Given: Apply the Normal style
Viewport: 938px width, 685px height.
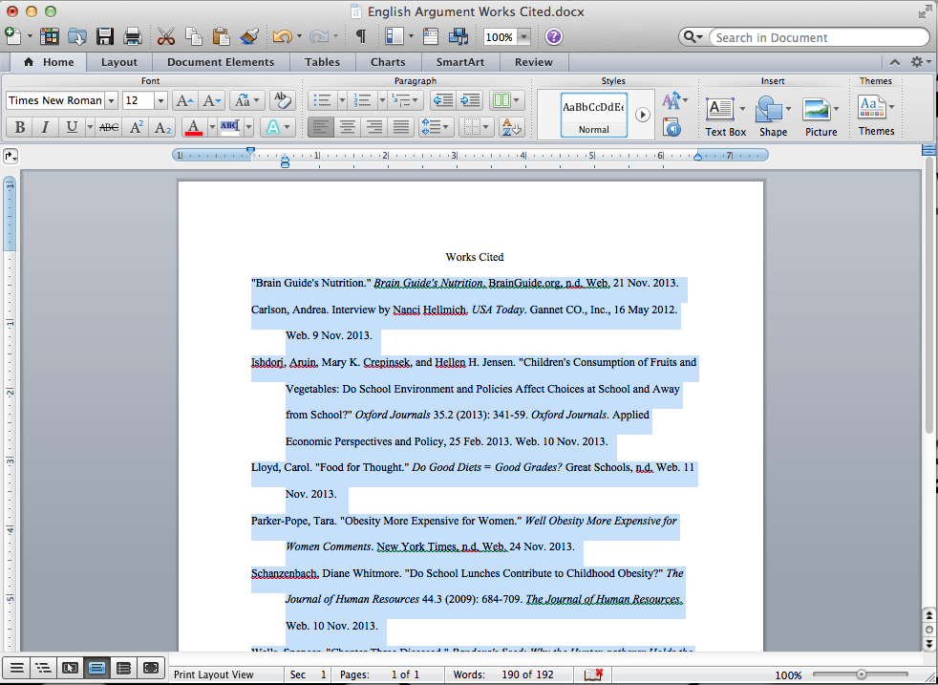Looking at the screenshot, I should 594,115.
